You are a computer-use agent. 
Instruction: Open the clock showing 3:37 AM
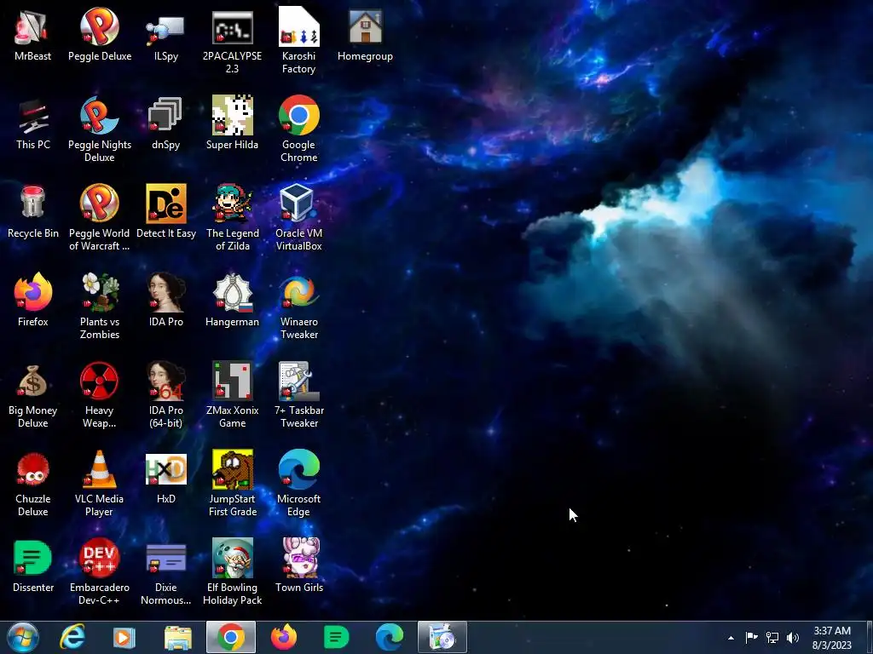point(832,637)
